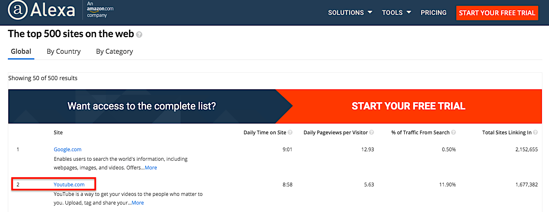
Task: Expand the Solutions dropdown menu
Action: [350, 12]
